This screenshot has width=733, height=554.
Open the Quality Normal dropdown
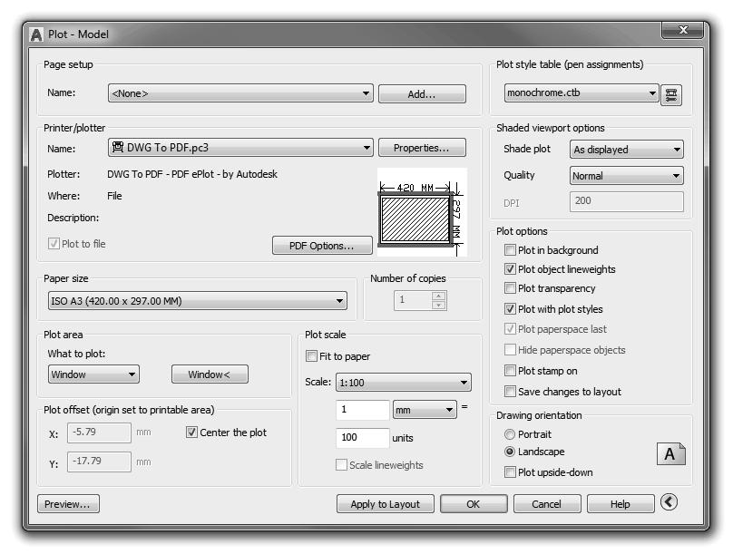pos(627,176)
